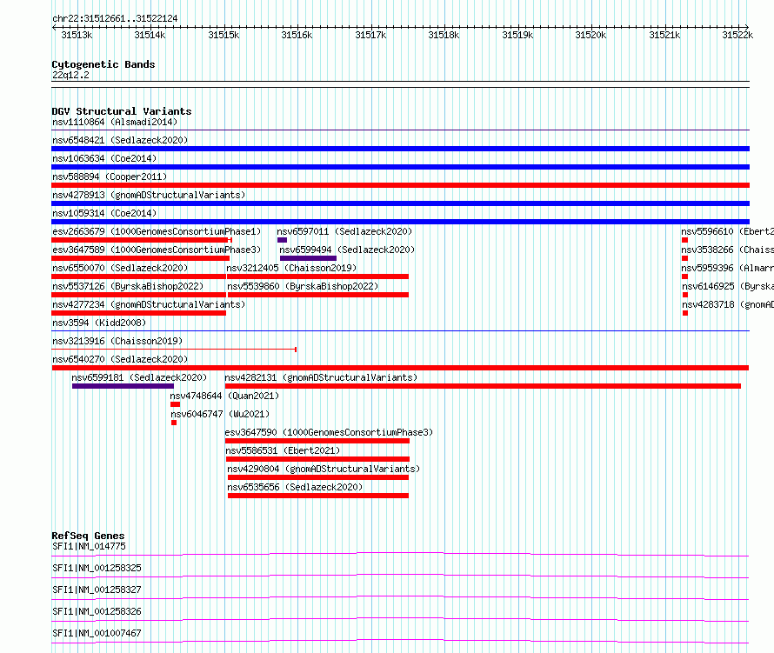Open nsv6550070 (Sedlazeck2020) variant label
The height and width of the screenshot is (653, 774).
click(x=120, y=268)
